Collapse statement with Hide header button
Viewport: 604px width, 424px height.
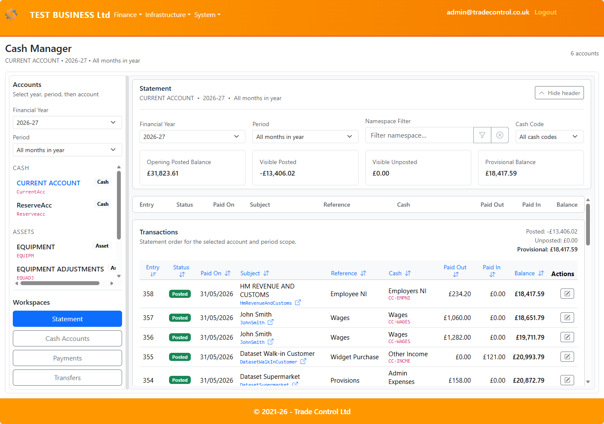pyautogui.click(x=559, y=93)
